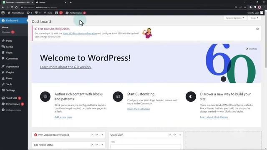Click the Open the Customizer link
Screen dimensions: 267x150
point(139,109)
